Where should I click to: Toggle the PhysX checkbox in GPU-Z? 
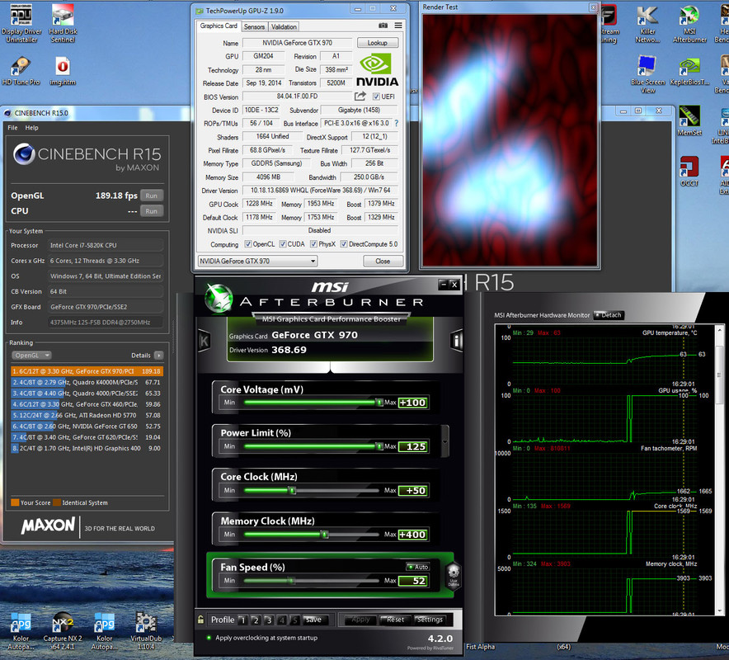coord(314,243)
